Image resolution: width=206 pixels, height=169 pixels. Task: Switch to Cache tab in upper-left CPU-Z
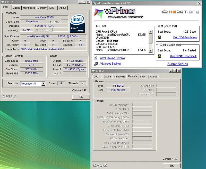tap(16, 8)
